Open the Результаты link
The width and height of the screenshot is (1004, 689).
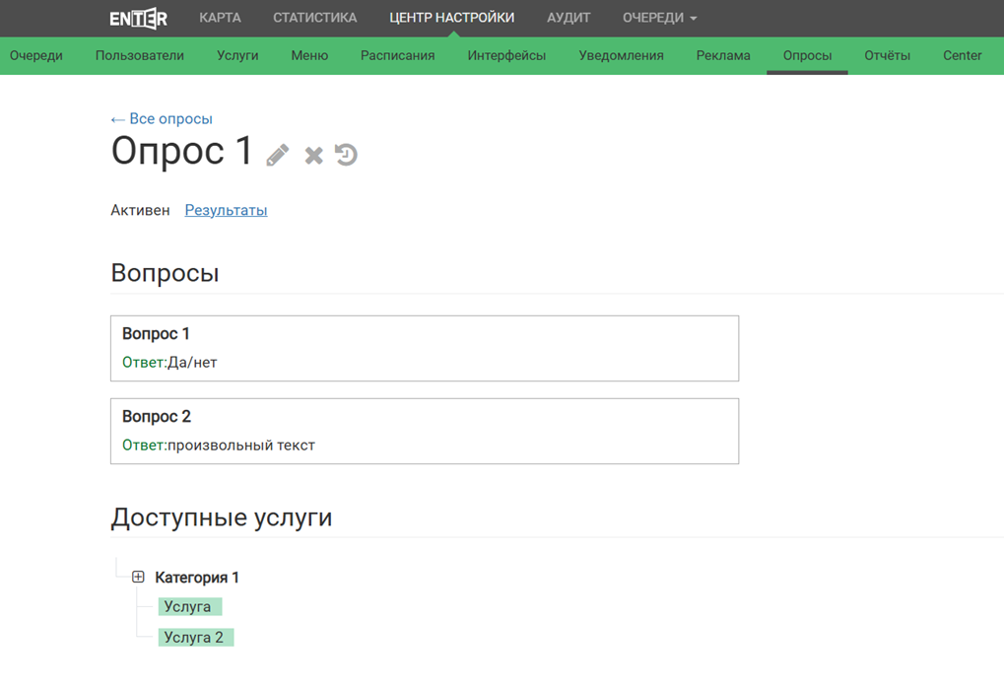[x=226, y=210]
